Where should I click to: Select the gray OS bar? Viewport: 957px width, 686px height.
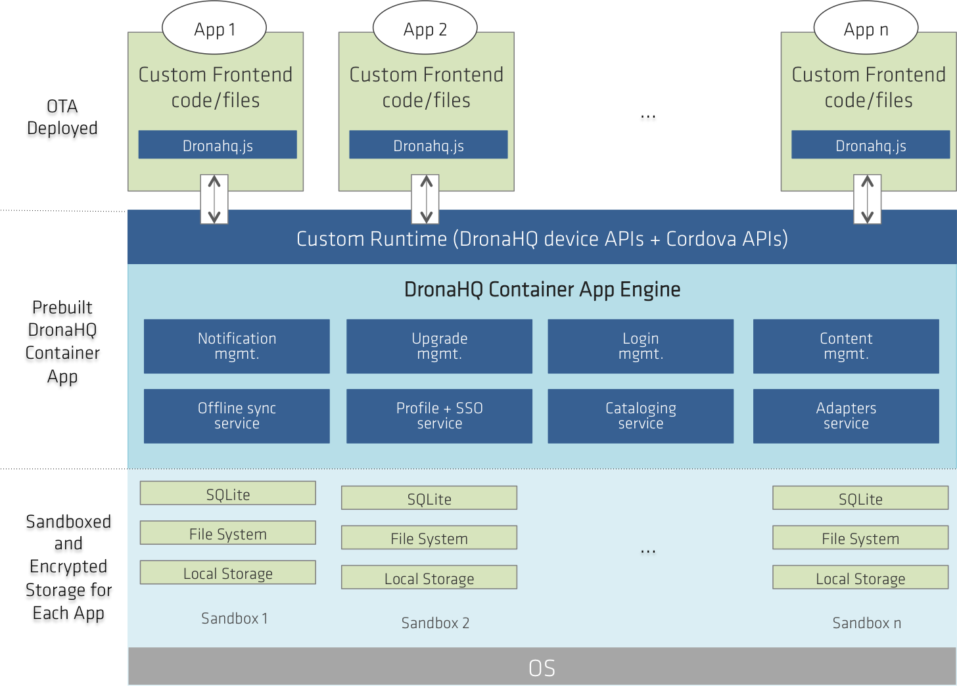pyautogui.click(x=542, y=666)
